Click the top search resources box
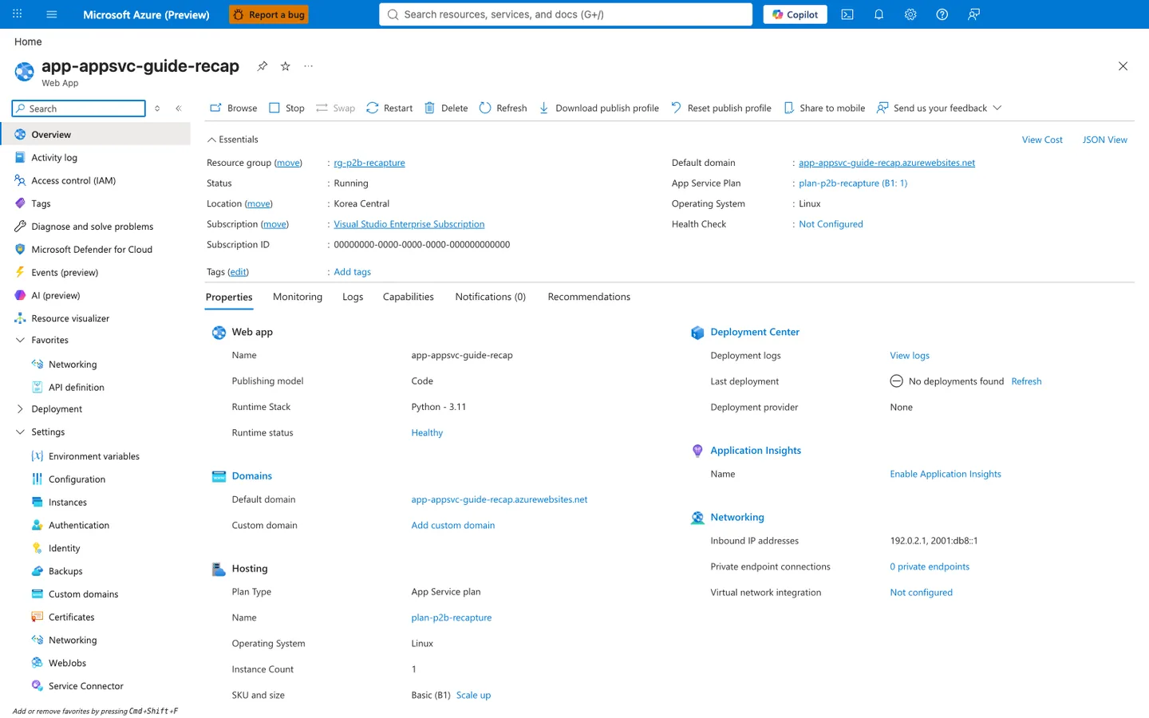This screenshot has height=718, width=1149. 566,14
